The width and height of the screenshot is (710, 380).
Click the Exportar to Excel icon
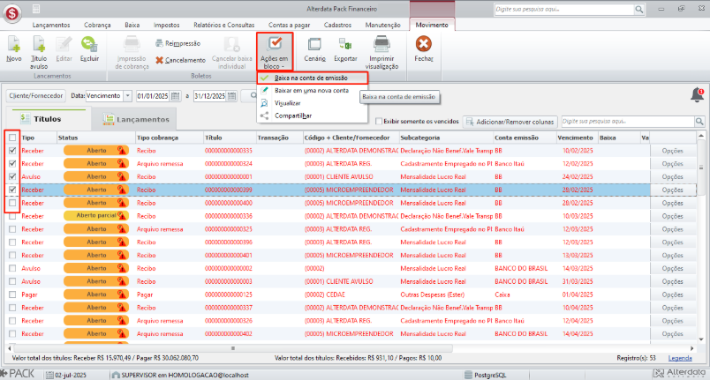click(345, 44)
